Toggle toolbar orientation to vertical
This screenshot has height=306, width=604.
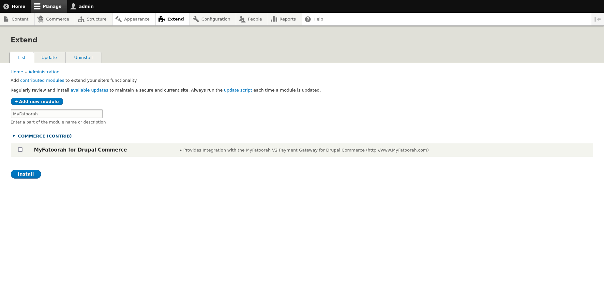[597, 19]
